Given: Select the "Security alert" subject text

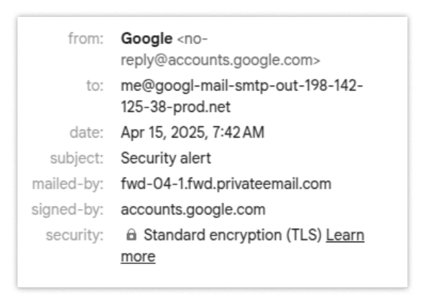Looking at the screenshot, I should click(x=166, y=159).
